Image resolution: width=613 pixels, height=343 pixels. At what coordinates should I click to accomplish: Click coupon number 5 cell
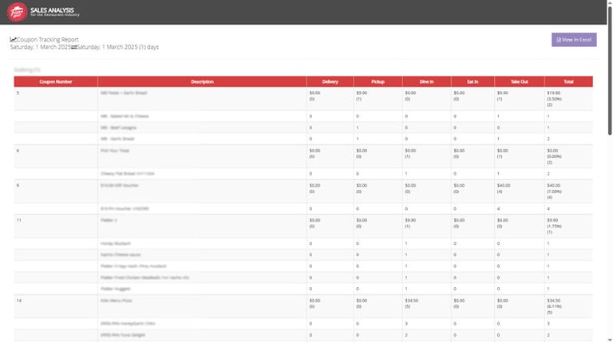pyautogui.click(x=56, y=99)
